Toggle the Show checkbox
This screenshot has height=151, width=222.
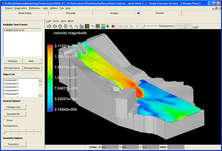pyautogui.click(x=4, y=120)
